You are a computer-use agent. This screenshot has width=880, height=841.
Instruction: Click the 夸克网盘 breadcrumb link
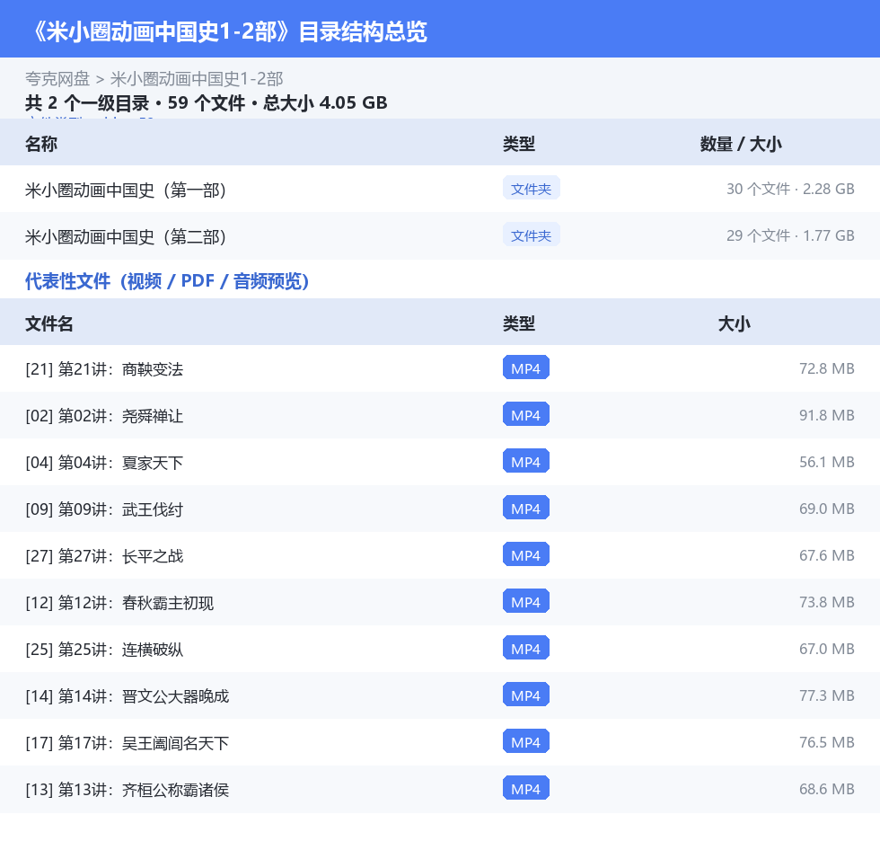click(x=57, y=78)
